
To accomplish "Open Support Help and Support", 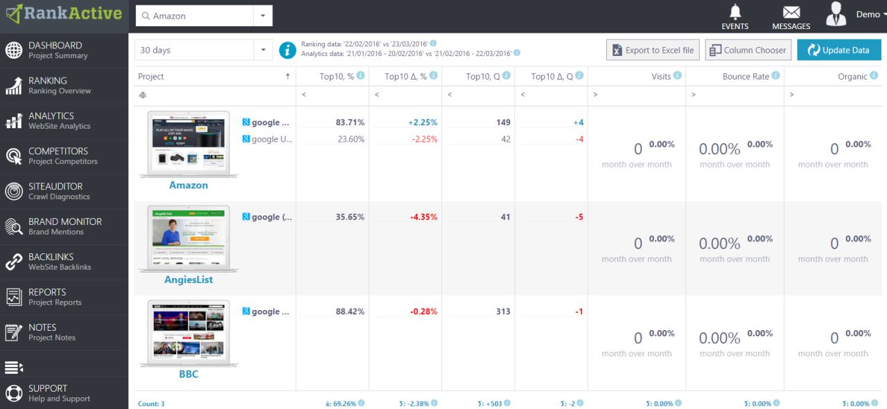I will tap(64, 393).
